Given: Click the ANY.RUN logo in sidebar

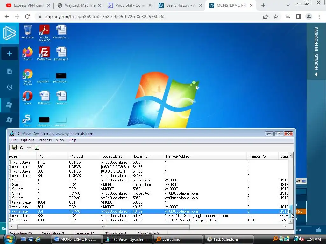Looking at the screenshot, I should click(9, 33).
